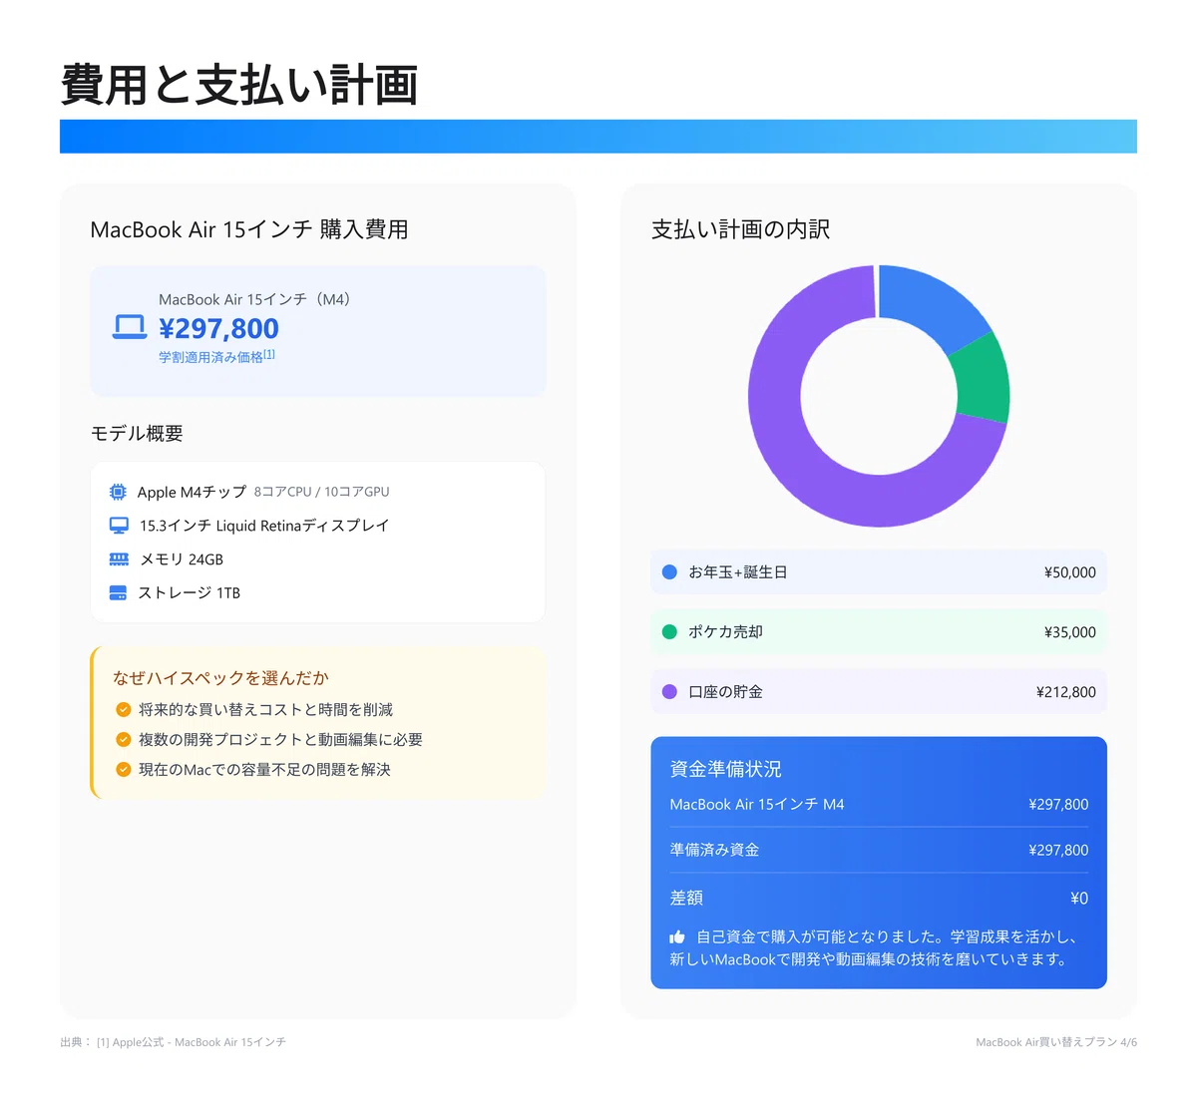Click the check icon beside 複数の開発プロジェクト

click(124, 740)
